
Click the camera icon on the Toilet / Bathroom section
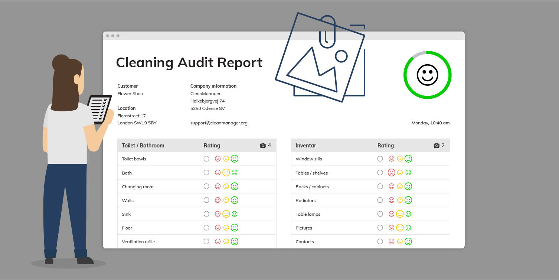pos(262,145)
